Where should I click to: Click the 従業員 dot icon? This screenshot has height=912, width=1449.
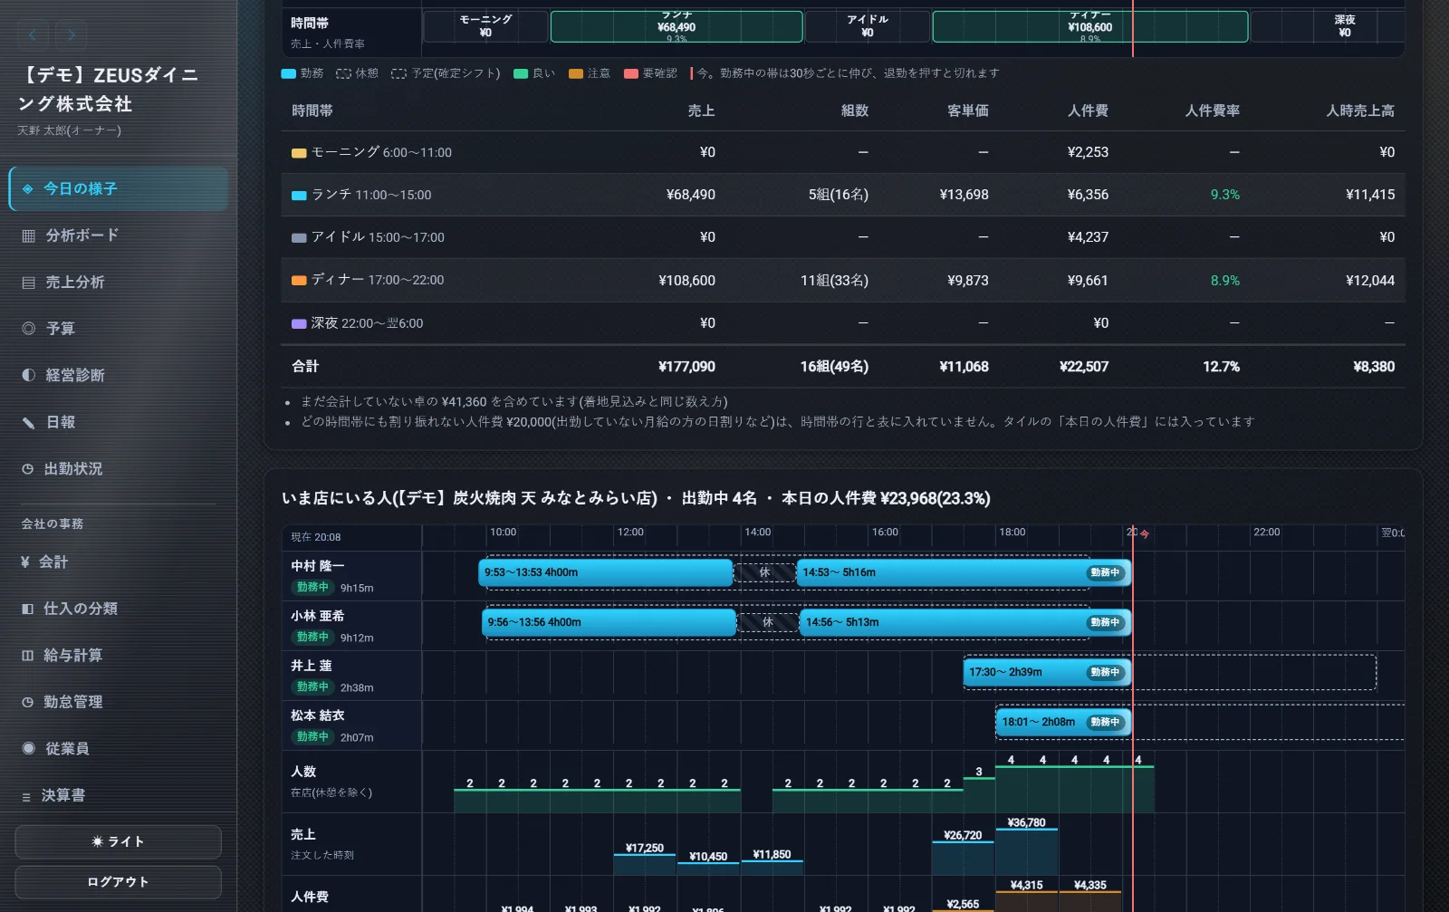pyautogui.click(x=28, y=749)
